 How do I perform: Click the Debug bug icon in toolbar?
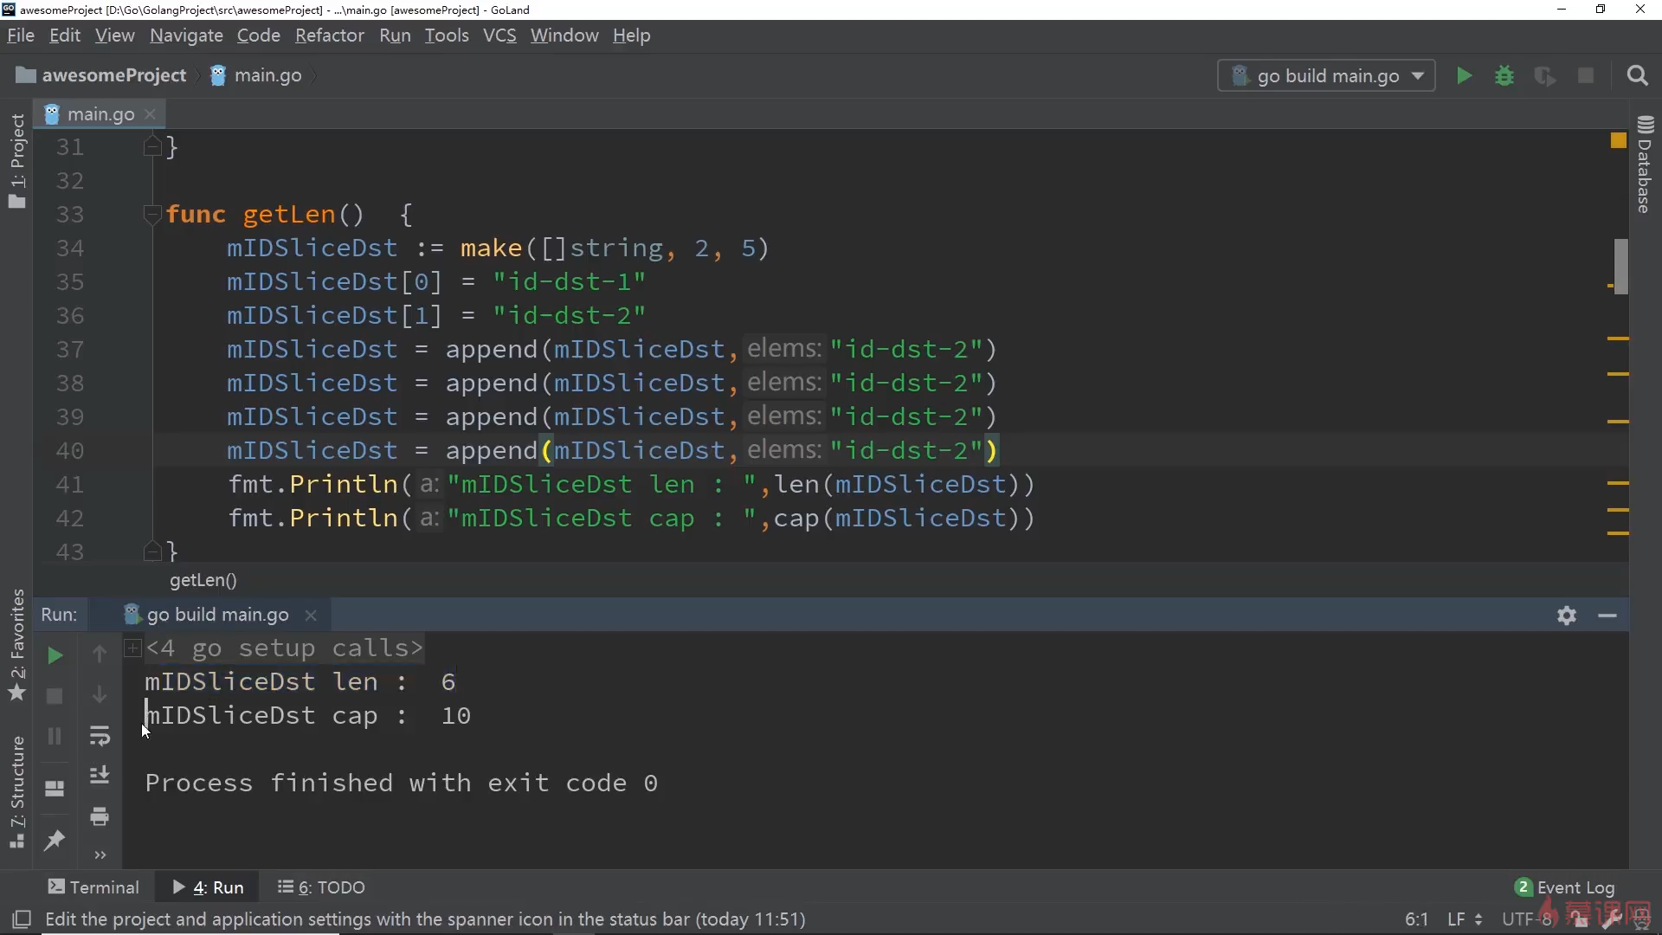point(1504,76)
